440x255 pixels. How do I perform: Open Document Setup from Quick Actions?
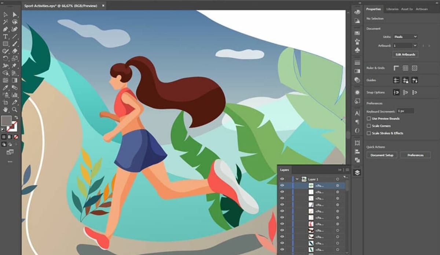tap(382, 155)
